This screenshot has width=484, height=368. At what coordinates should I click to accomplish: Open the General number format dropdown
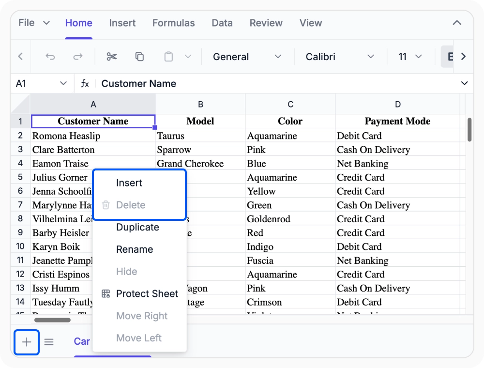pos(247,57)
